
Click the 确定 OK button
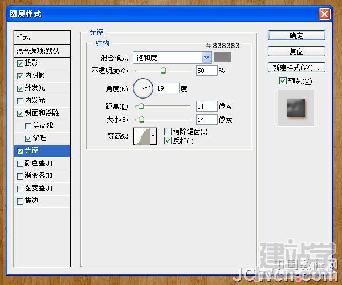pos(296,35)
